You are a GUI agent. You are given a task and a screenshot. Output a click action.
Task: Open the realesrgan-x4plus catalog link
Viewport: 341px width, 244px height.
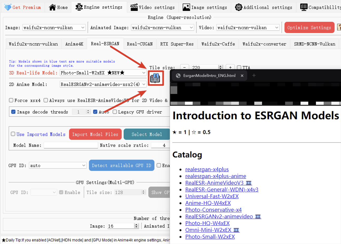coord(207,169)
